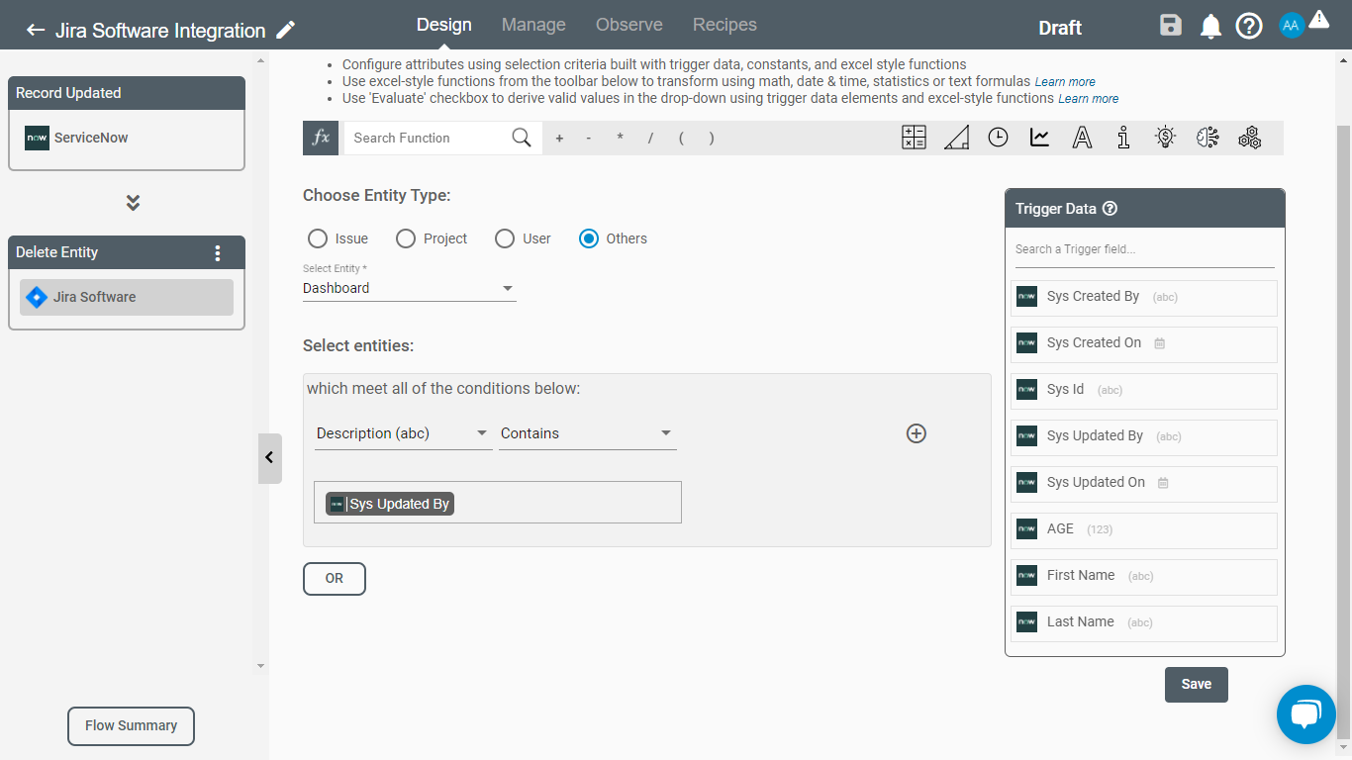Select Last Name trigger field
This screenshot has width=1352, height=760.
point(1144,622)
